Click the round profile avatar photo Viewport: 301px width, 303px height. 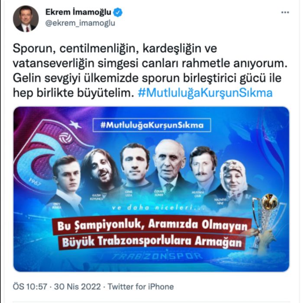[26, 19]
